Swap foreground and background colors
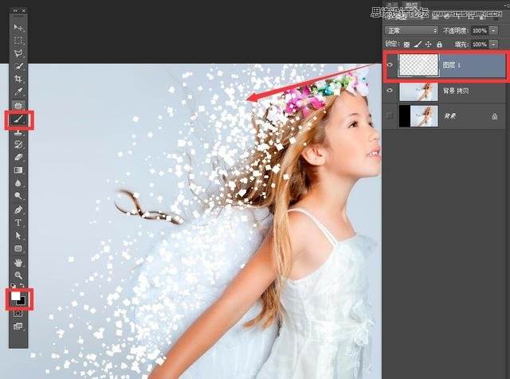The width and height of the screenshot is (510, 379). [22, 286]
